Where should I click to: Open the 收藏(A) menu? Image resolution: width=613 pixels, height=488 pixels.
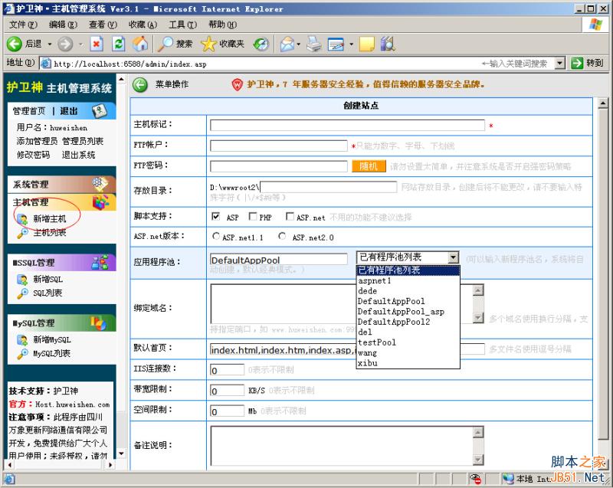(143, 25)
